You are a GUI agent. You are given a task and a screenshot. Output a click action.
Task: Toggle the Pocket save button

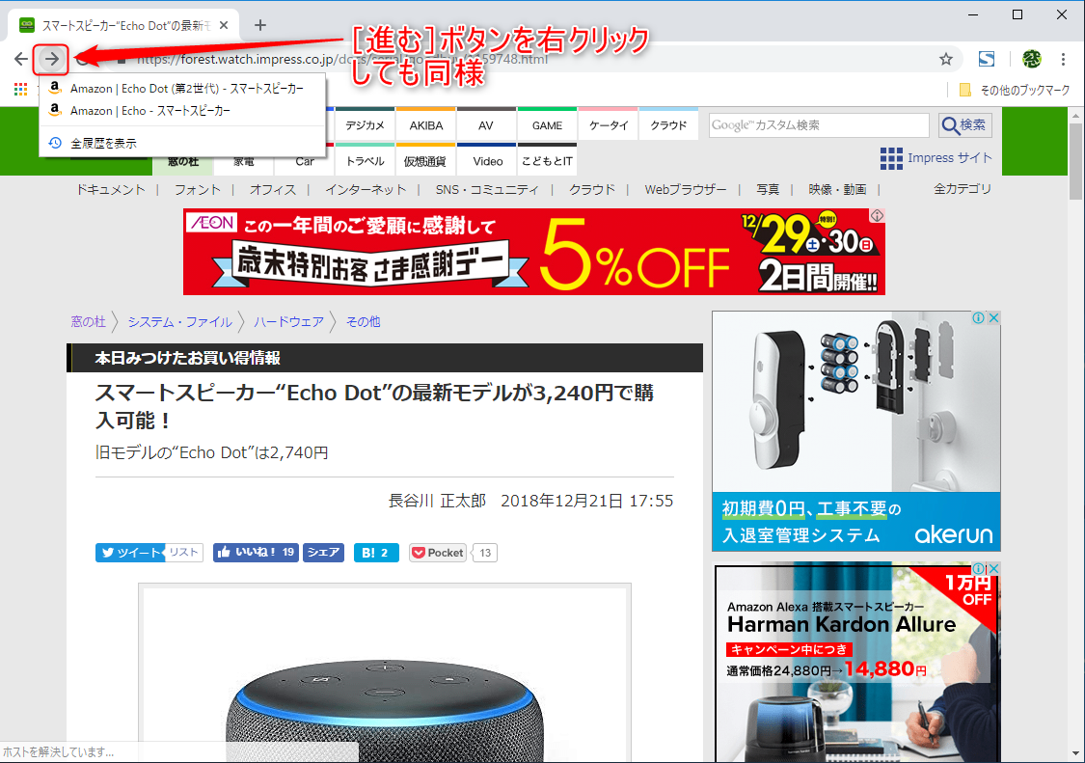pyautogui.click(x=437, y=552)
